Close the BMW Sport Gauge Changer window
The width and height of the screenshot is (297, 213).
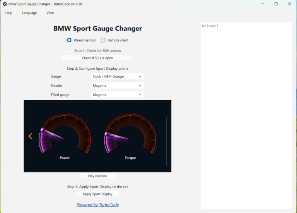289,4
